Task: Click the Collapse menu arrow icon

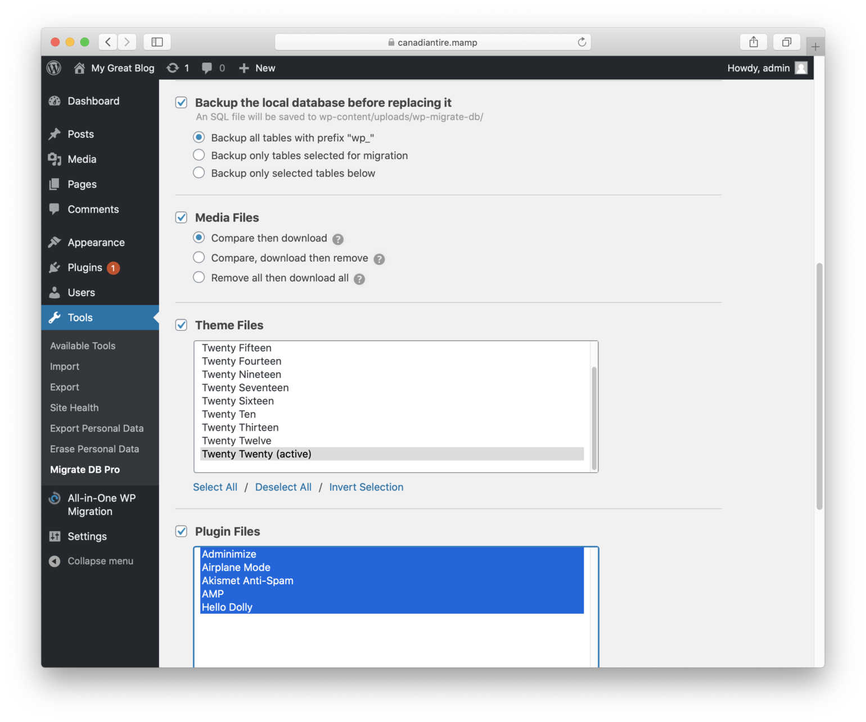Action: click(55, 561)
